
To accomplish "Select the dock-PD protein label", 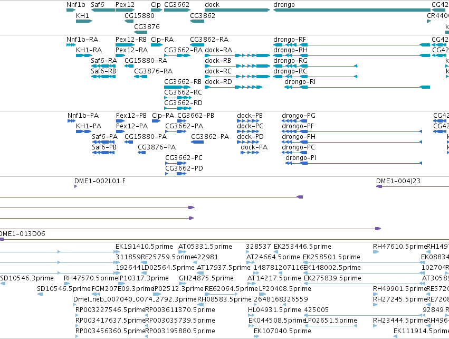I will pos(250,137).
